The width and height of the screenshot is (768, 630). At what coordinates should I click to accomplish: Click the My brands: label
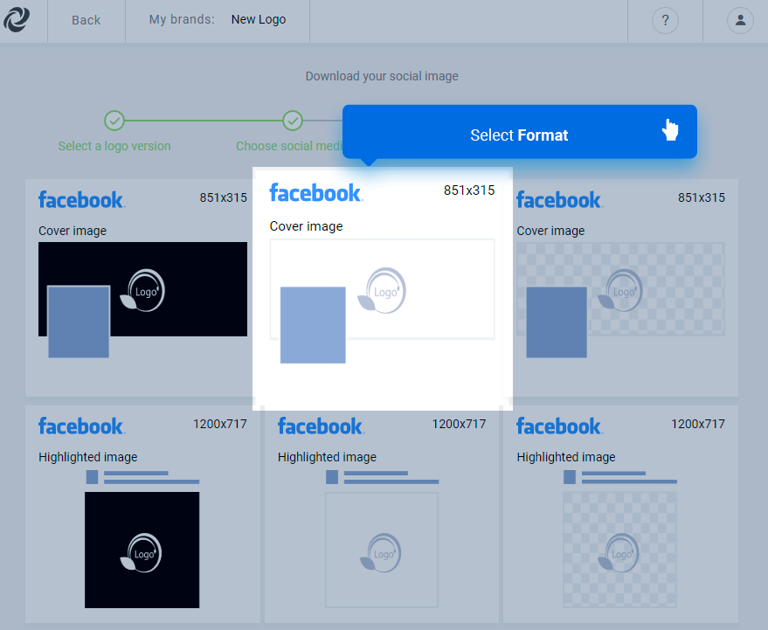[182, 19]
